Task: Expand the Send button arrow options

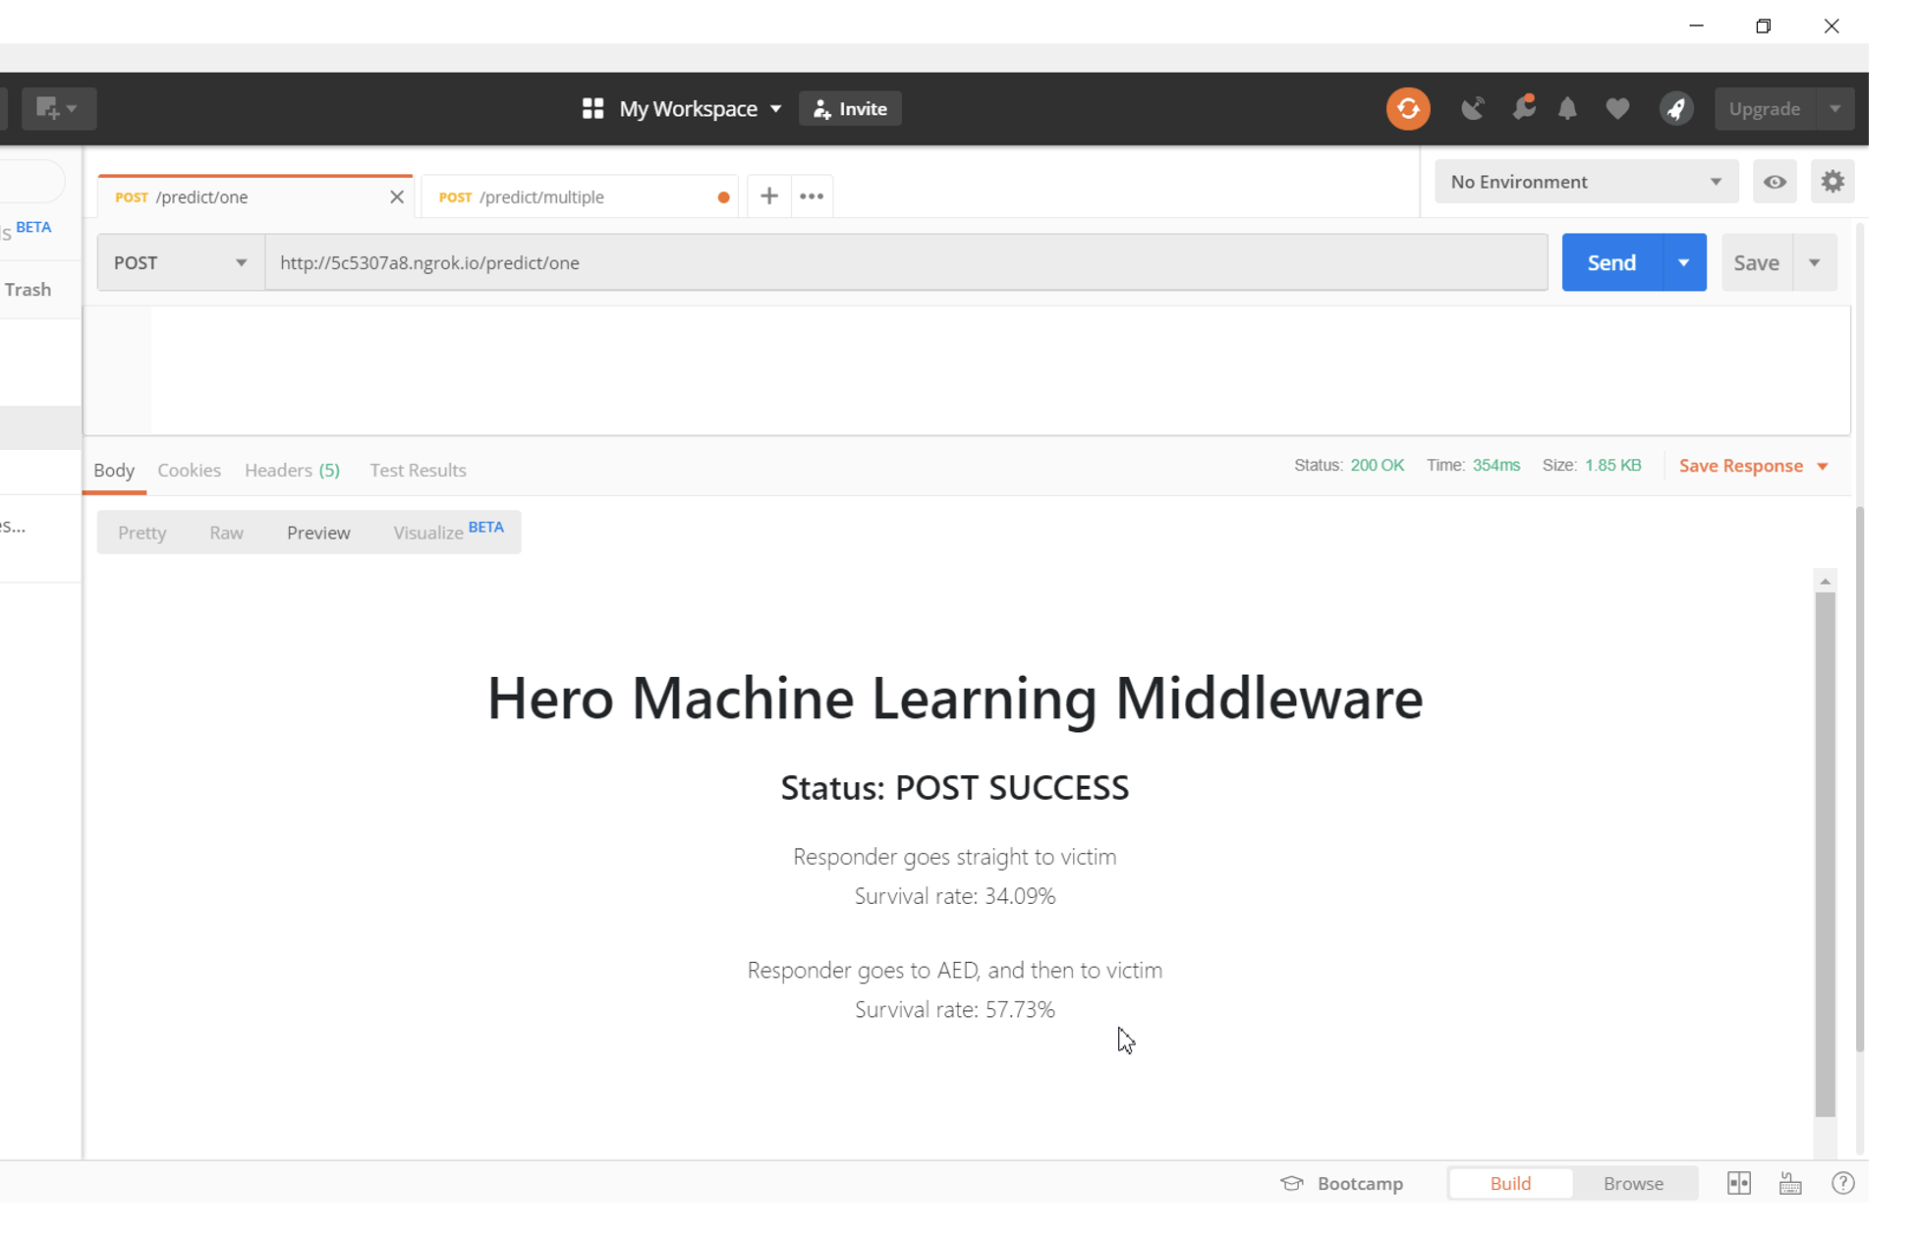Action: (x=1683, y=263)
